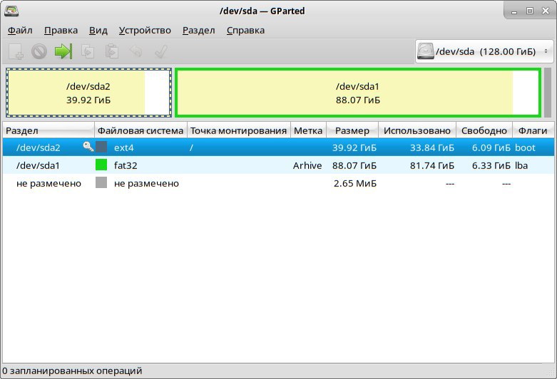The height and width of the screenshot is (379, 557).
Task: Click the GParted app icon in title bar
Action: tap(11, 11)
